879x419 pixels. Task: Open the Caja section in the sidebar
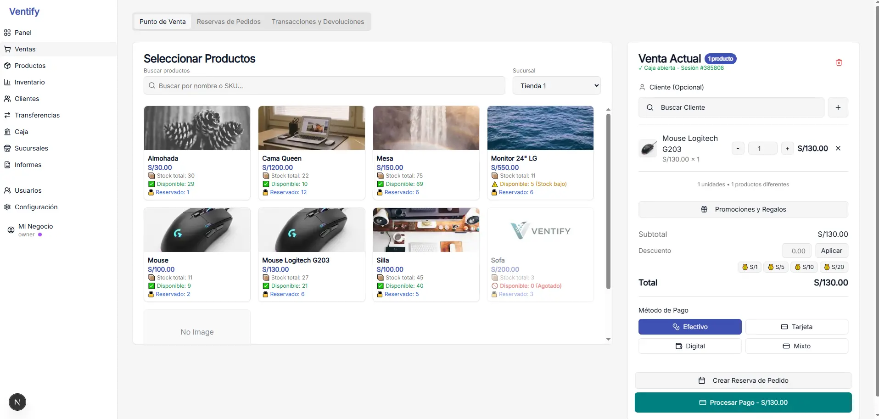21,132
